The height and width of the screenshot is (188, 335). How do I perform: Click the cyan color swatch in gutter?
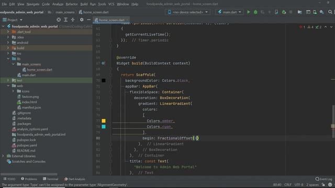tap(104, 126)
